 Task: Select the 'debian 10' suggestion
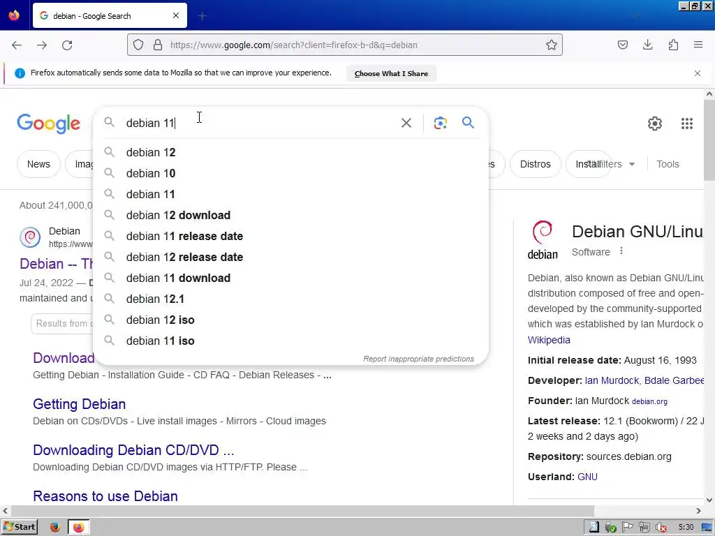290,173
